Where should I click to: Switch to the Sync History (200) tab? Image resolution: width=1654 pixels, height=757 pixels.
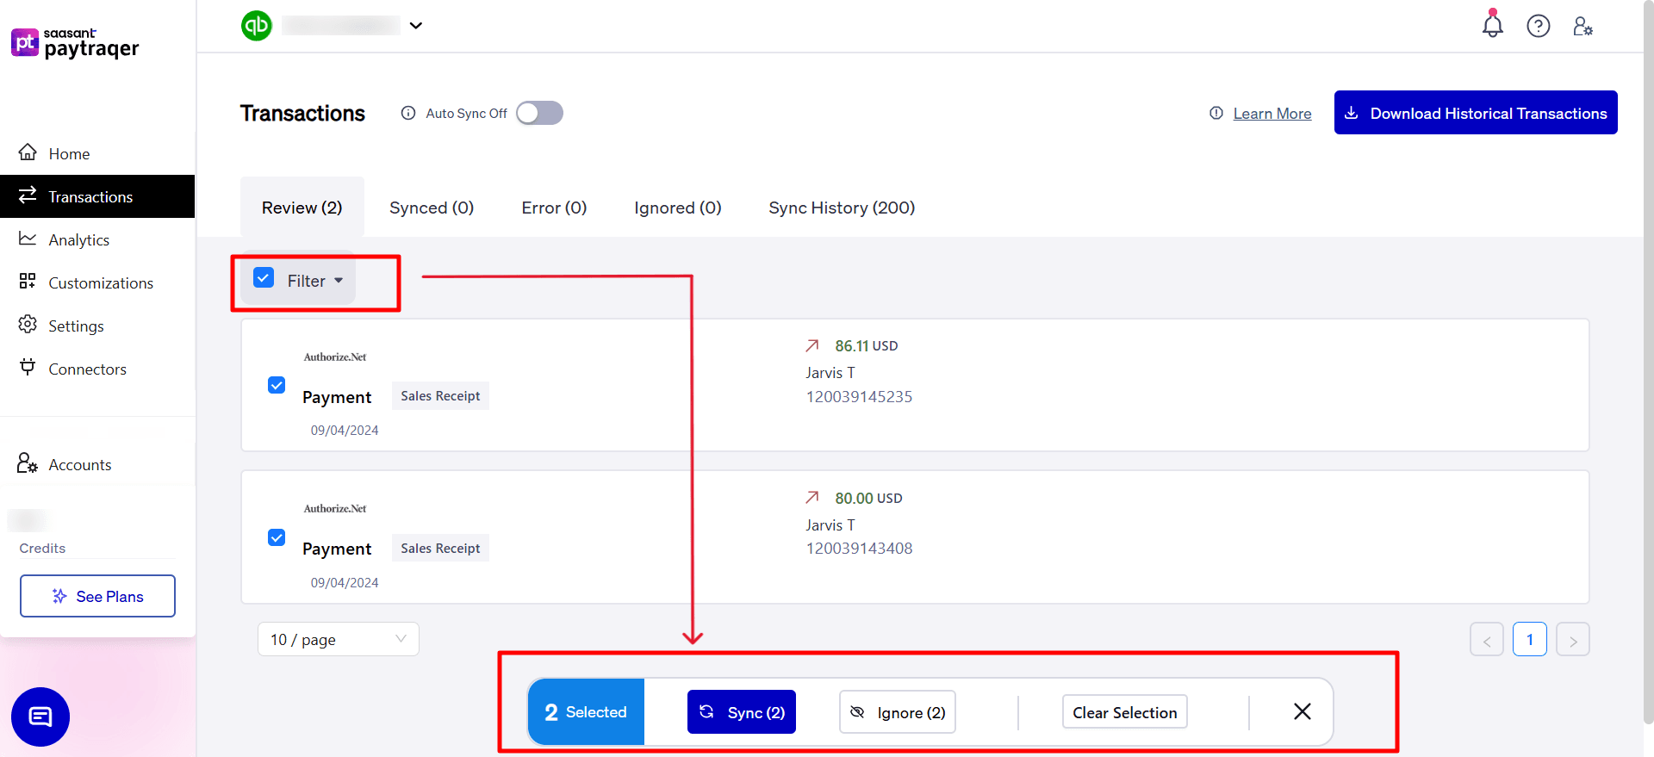click(x=842, y=208)
